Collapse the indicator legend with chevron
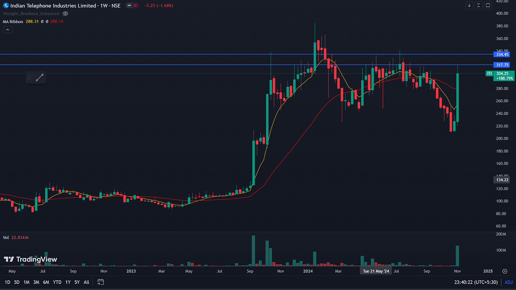The width and height of the screenshot is (516, 290). pyautogui.click(x=8, y=30)
